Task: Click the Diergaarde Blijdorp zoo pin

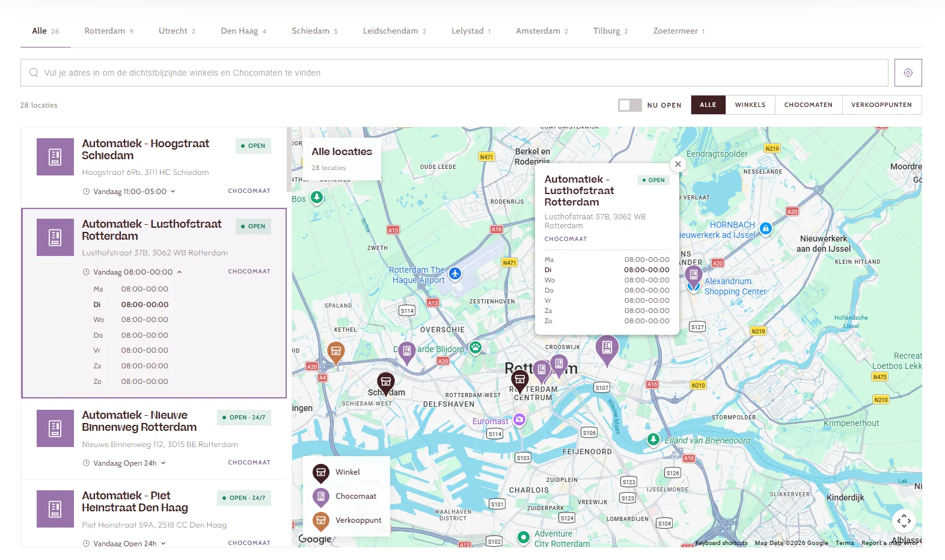Action: tap(476, 347)
